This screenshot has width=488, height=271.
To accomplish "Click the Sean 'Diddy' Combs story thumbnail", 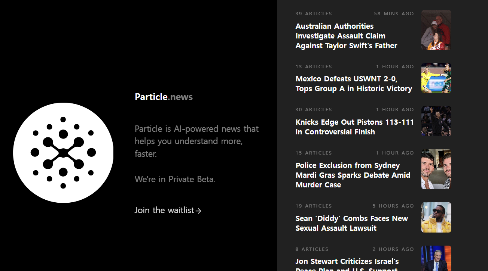I will pyautogui.click(x=436, y=217).
